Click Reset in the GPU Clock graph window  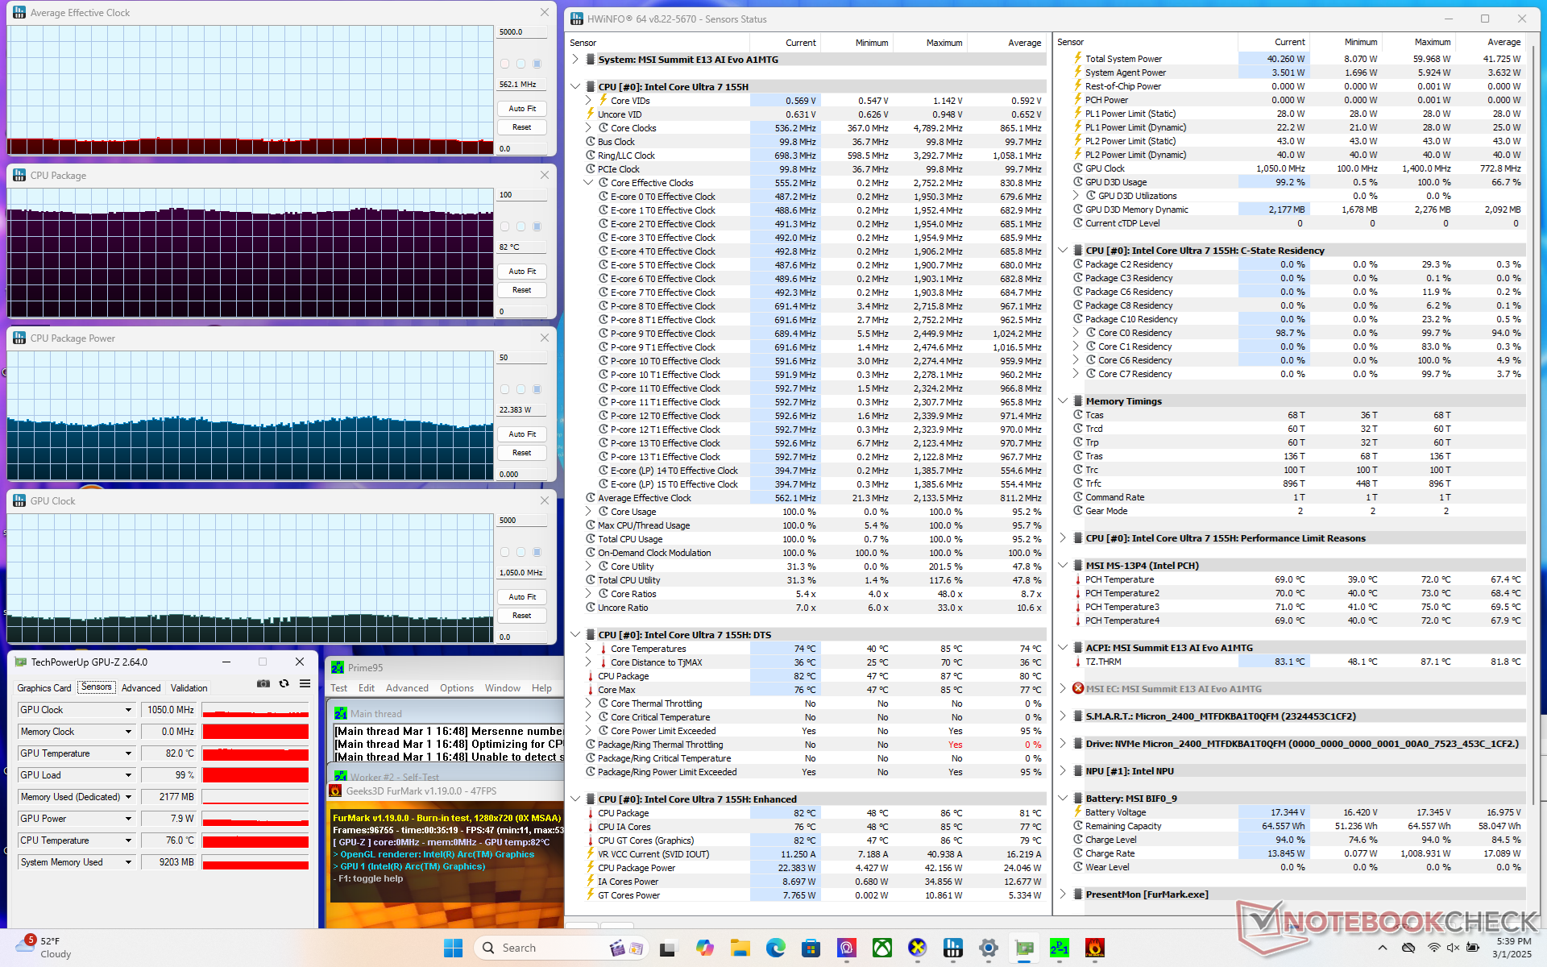522,616
